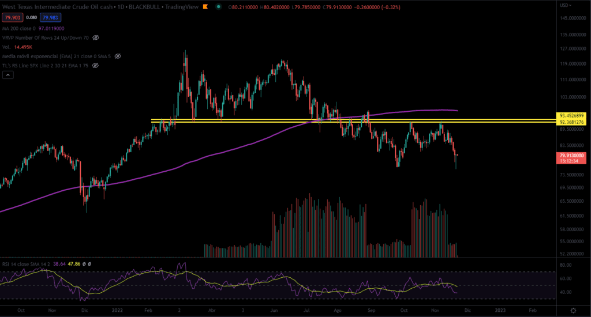Toggle visibility of VRPP indicator eye icon

(96, 37)
